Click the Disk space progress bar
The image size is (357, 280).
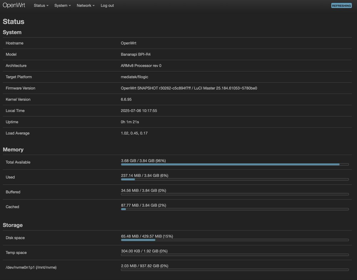click(x=235, y=240)
